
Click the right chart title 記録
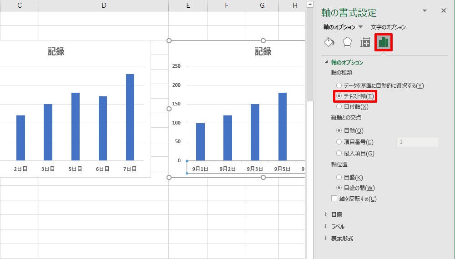click(x=263, y=51)
